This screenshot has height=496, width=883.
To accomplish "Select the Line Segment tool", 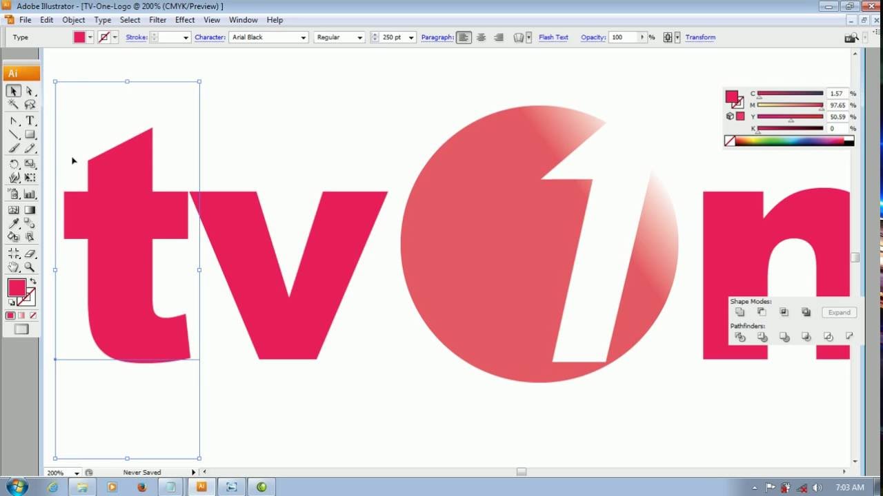I will point(14,134).
